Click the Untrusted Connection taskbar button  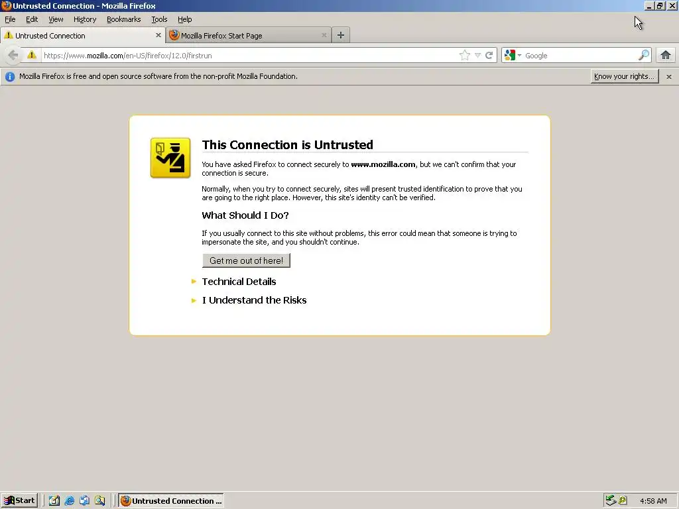pos(172,501)
